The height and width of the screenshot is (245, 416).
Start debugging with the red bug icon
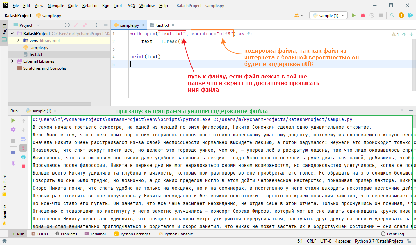point(363,15)
